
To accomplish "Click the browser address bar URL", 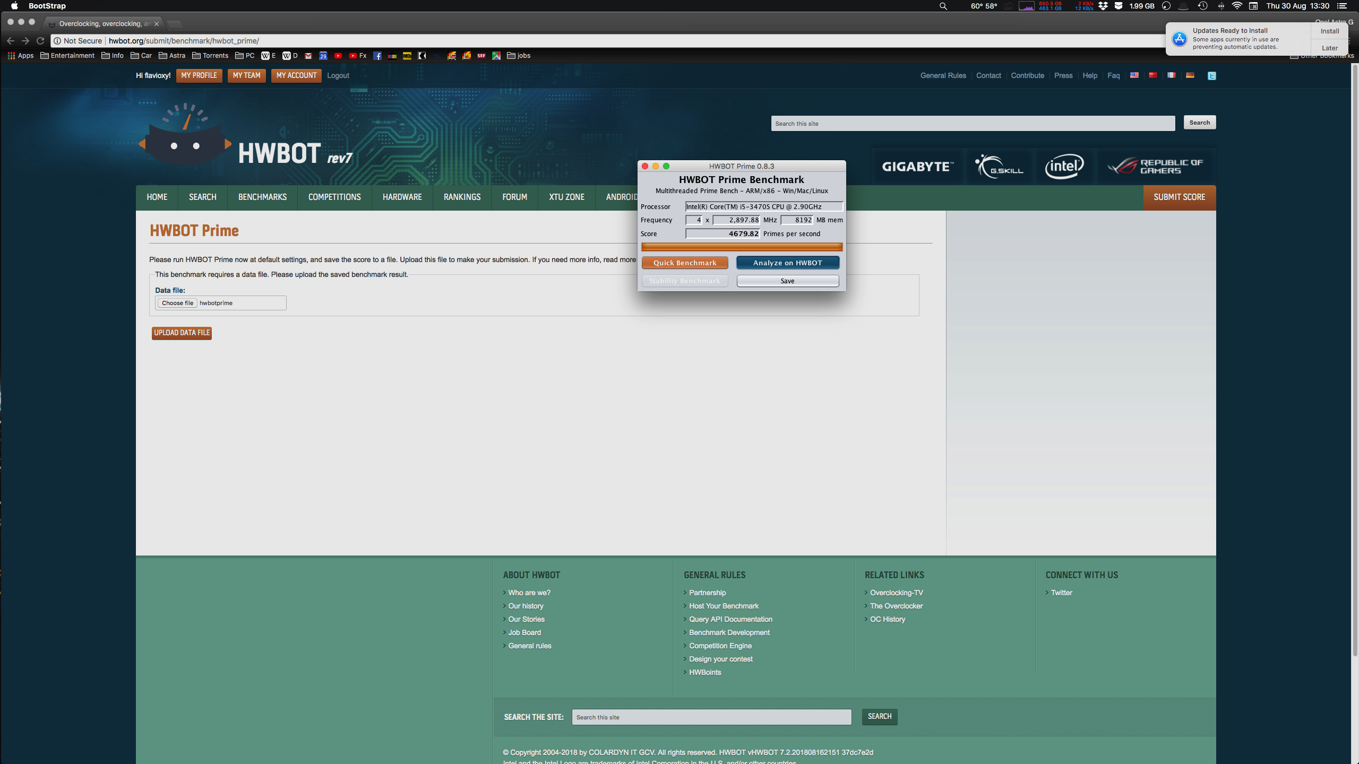I will pyautogui.click(x=184, y=41).
